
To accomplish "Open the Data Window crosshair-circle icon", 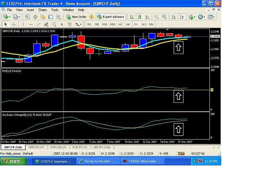I will point(35,17).
